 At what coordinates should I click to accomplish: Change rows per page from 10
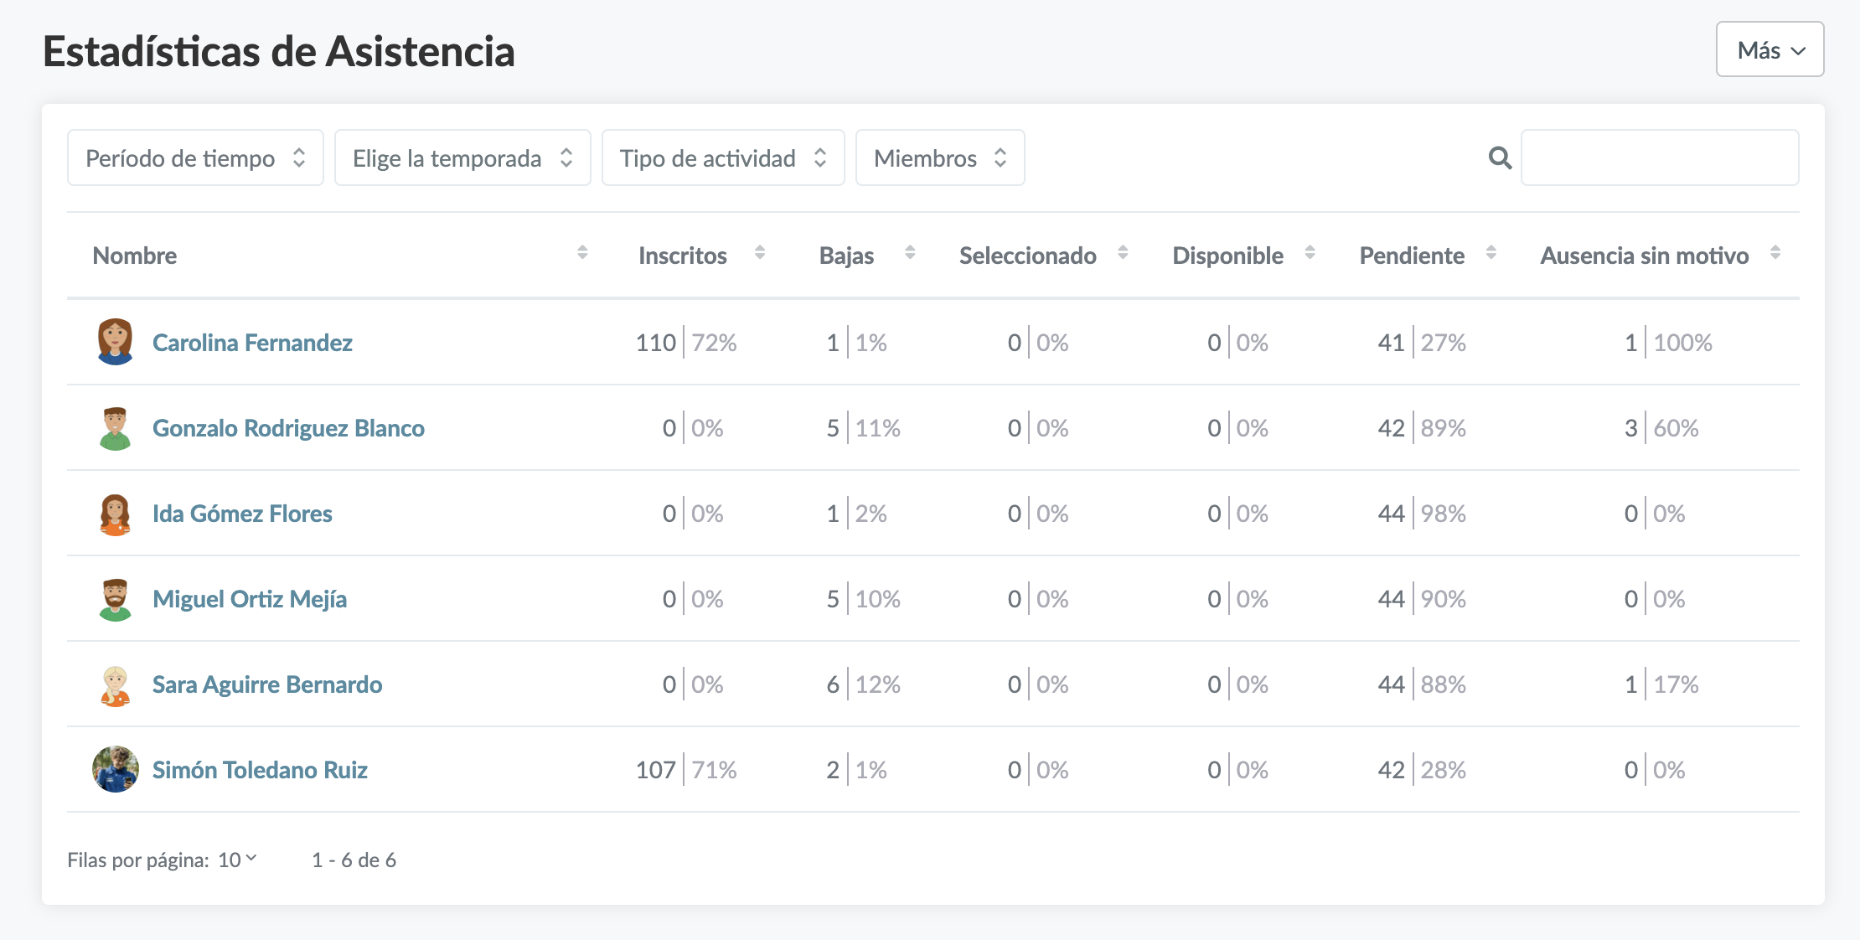pyautogui.click(x=237, y=860)
